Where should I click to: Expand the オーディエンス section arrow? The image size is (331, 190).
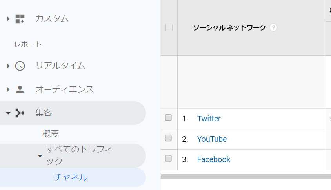pos(8,90)
